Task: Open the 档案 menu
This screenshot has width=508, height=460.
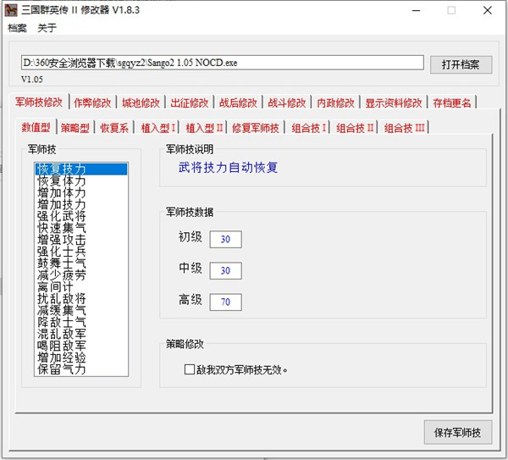Action: (x=17, y=28)
